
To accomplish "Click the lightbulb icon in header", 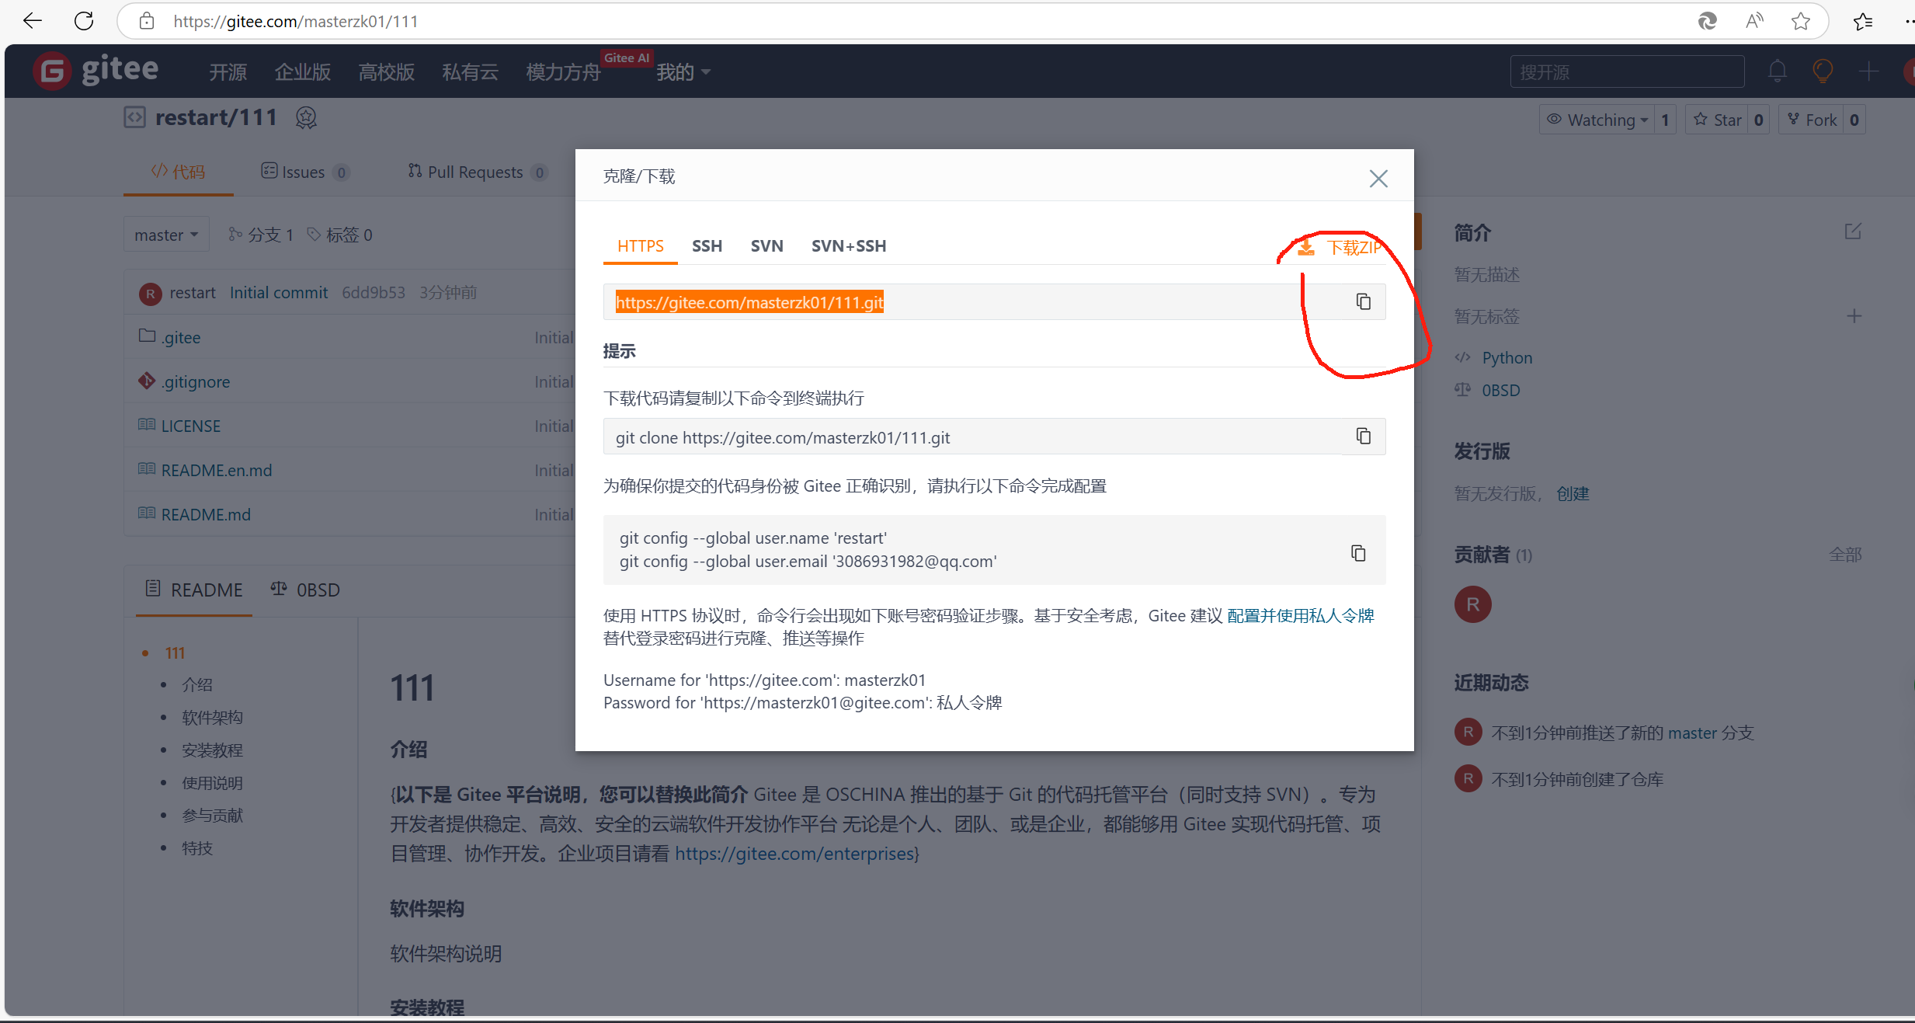I will point(1823,71).
